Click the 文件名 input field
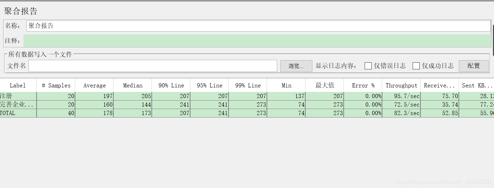This screenshot has height=188, width=494. (x=153, y=66)
